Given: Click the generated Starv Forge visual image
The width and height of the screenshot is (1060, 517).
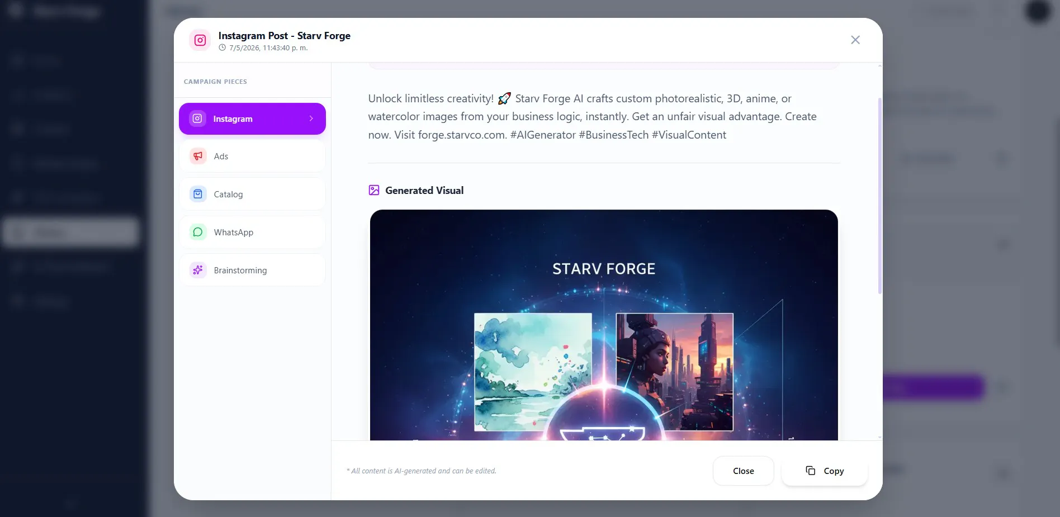Looking at the screenshot, I should pos(604,325).
